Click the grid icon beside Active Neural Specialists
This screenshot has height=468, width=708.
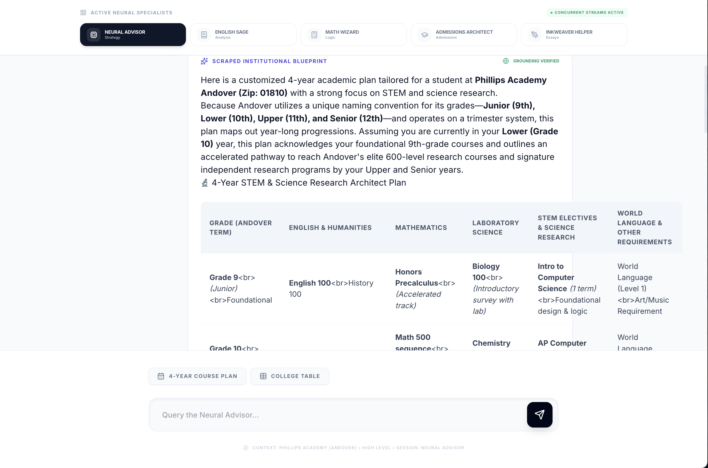point(83,13)
